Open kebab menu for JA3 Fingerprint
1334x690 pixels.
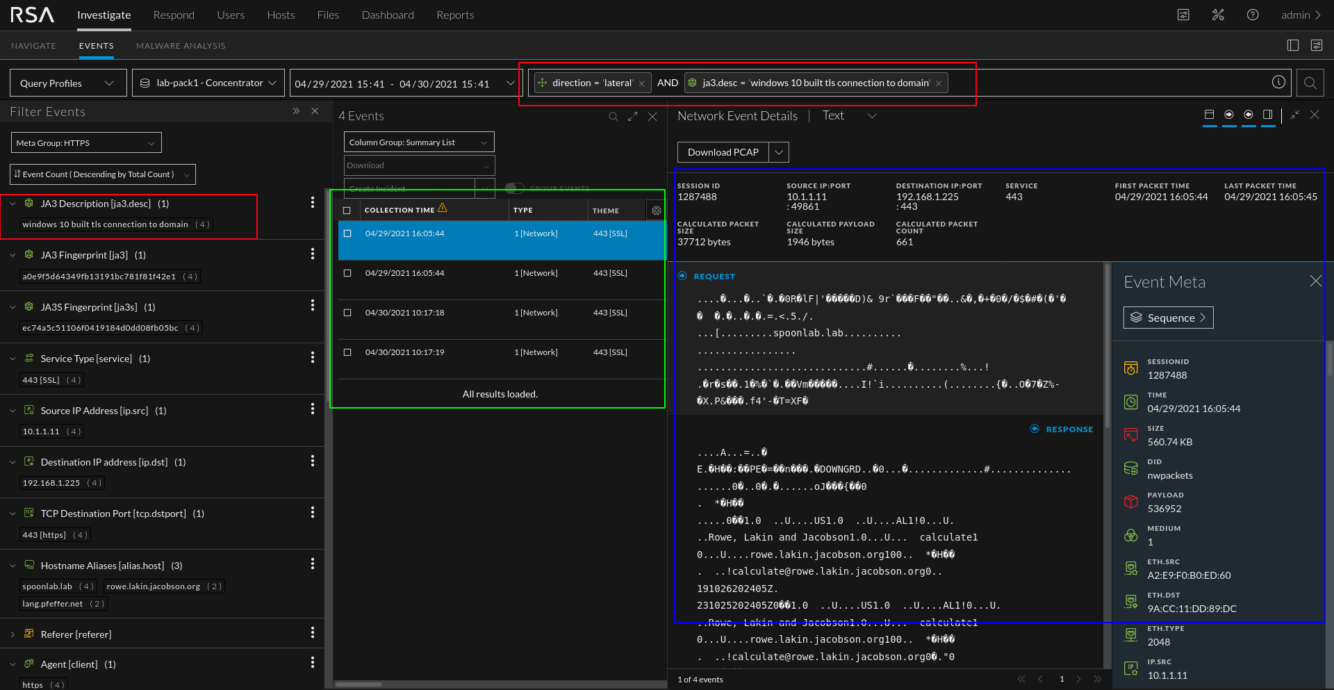[x=313, y=254]
